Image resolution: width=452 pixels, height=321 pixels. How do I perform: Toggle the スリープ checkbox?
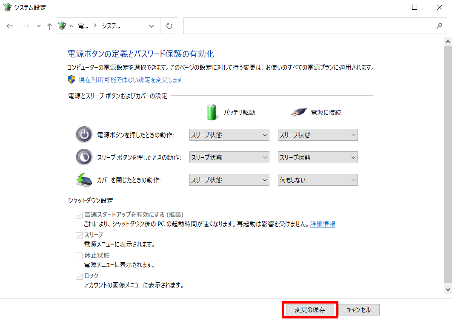point(79,236)
